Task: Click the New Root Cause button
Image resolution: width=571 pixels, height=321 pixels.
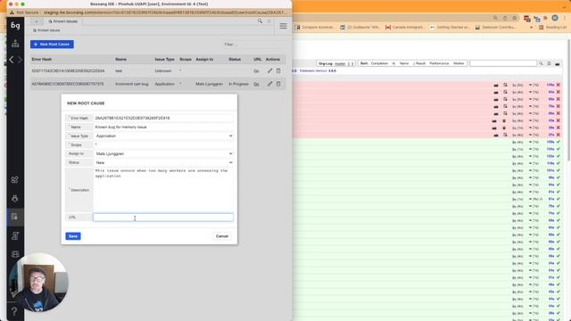Action: click(x=52, y=44)
